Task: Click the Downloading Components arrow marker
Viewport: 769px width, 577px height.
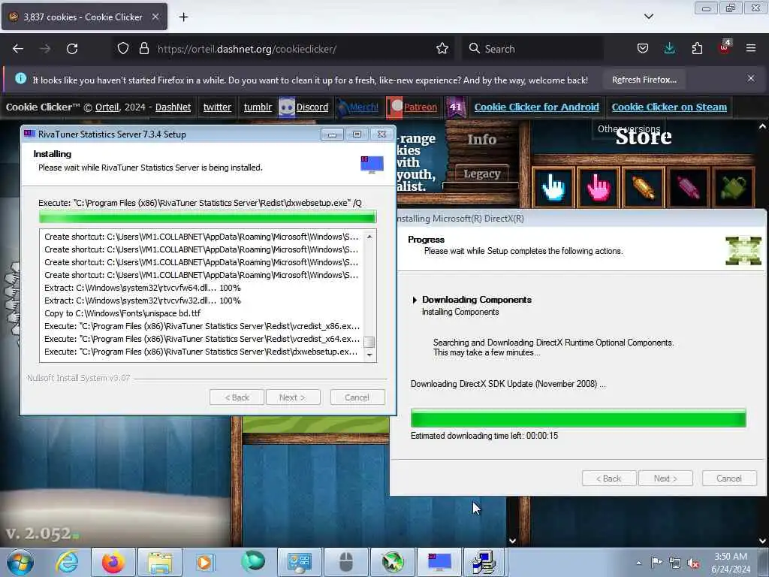Action: 415,300
